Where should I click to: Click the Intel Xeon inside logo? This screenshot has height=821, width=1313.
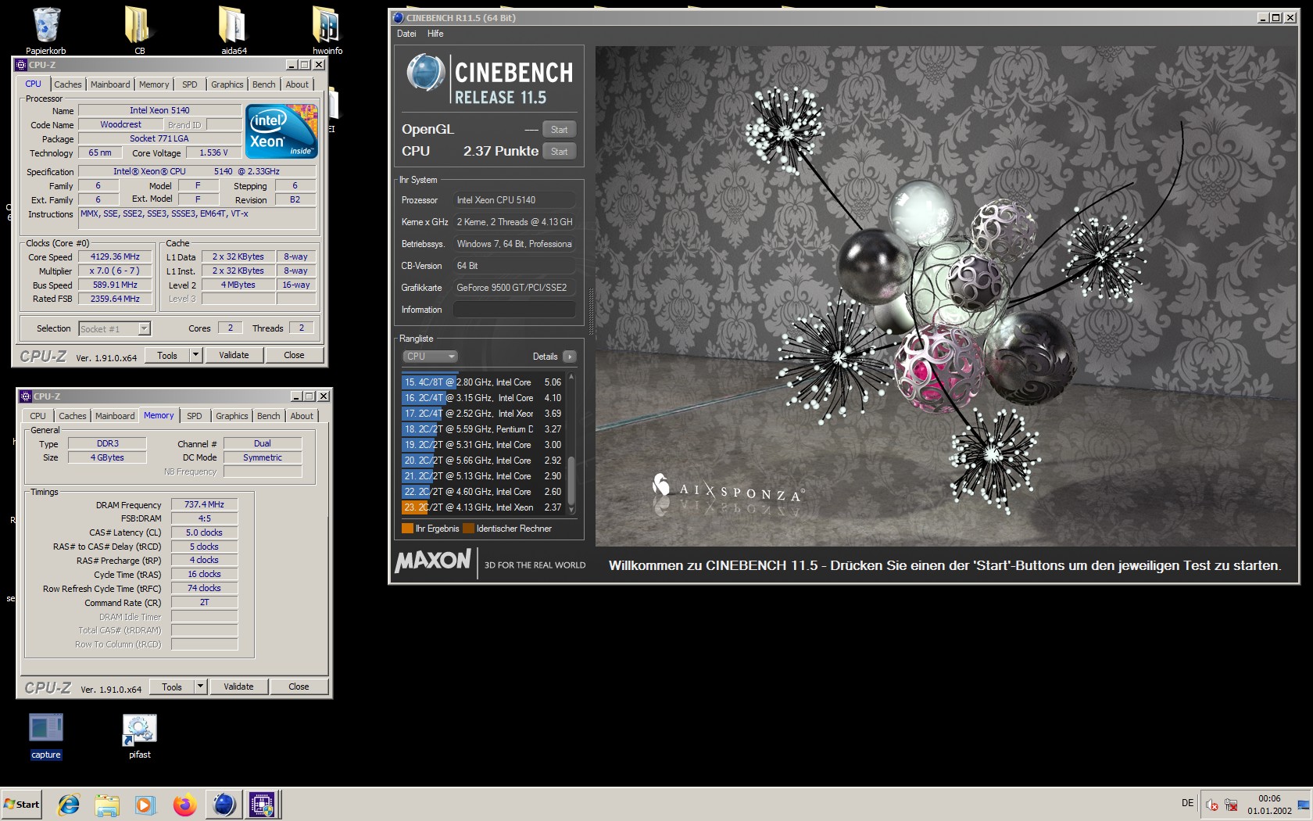coord(281,131)
